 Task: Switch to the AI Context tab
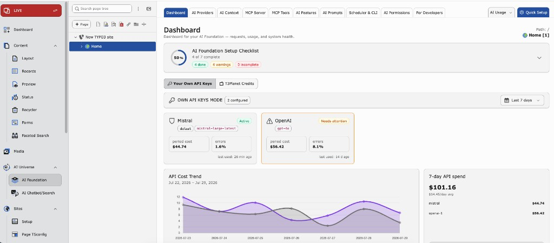(x=229, y=12)
